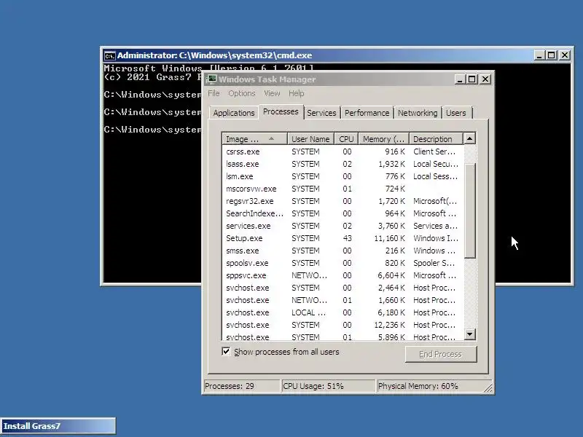The height and width of the screenshot is (437, 583).
Task: Select the smss.exe process
Action: point(343,251)
